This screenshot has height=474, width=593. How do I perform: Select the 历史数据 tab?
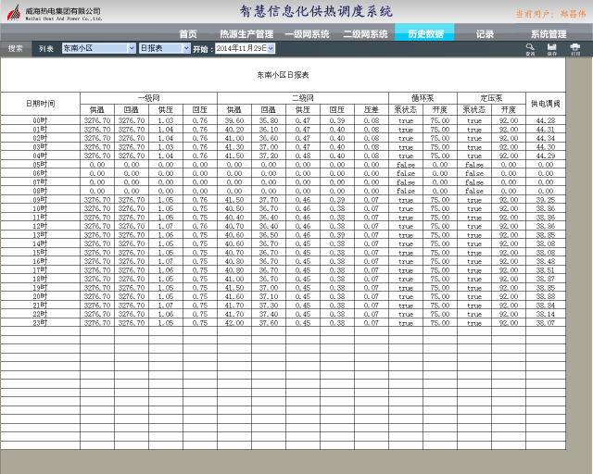click(424, 33)
